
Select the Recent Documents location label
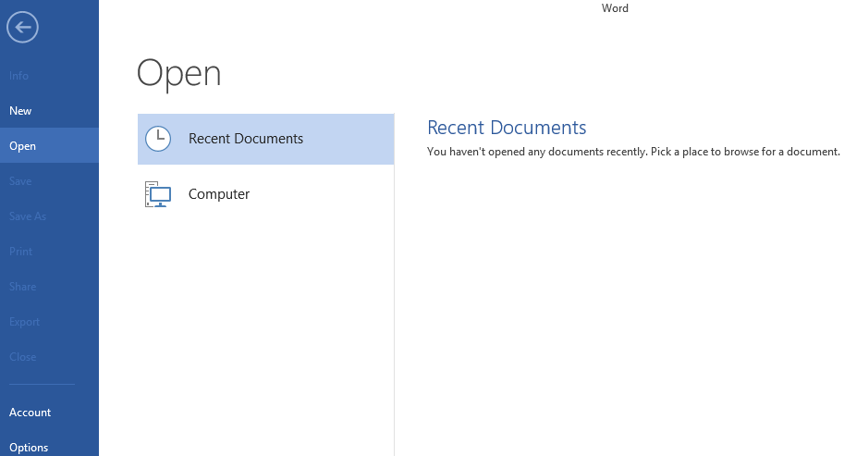(x=246, y=139)
